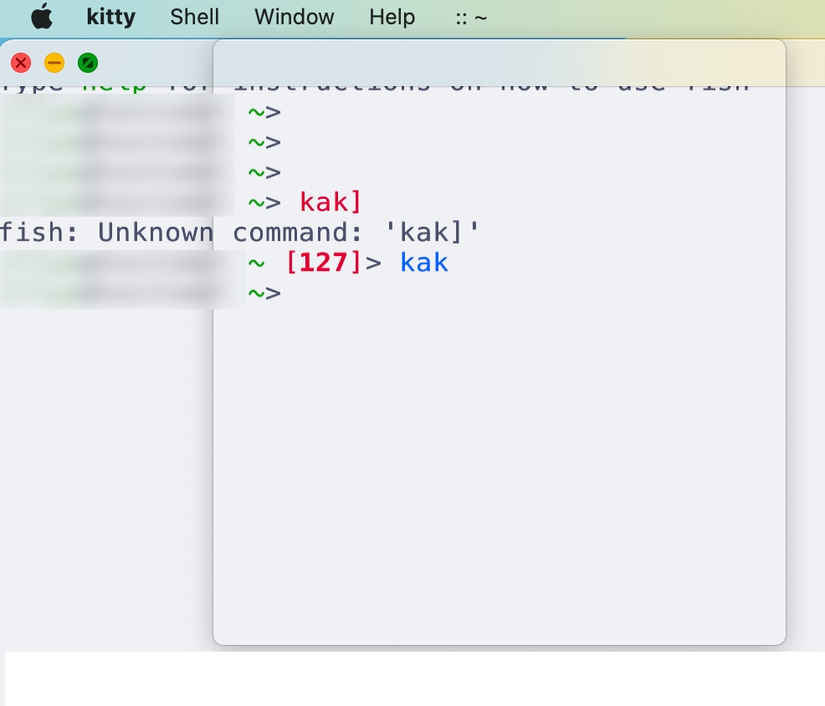The image size is (825, 706).
Task: Open the Help menu
Action: 392,17
